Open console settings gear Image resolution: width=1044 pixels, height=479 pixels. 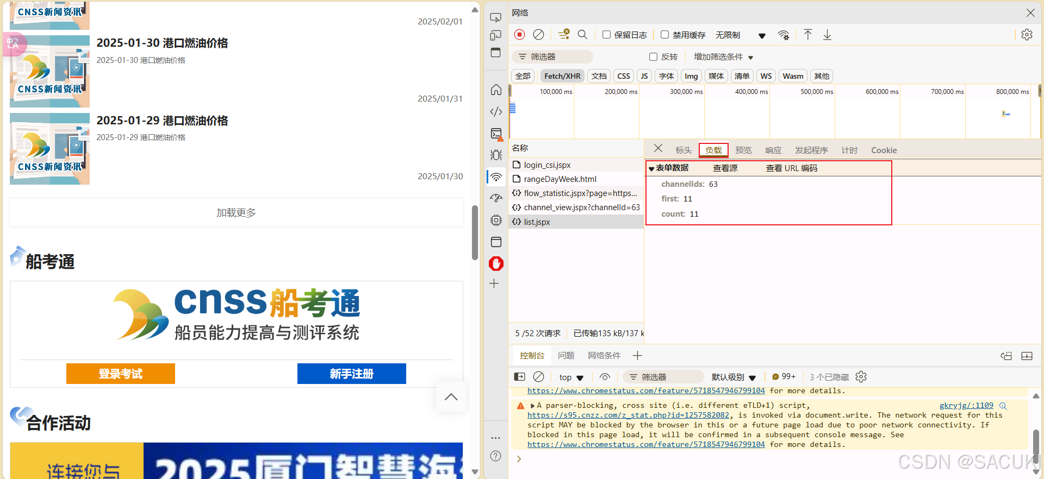[861, 377]
